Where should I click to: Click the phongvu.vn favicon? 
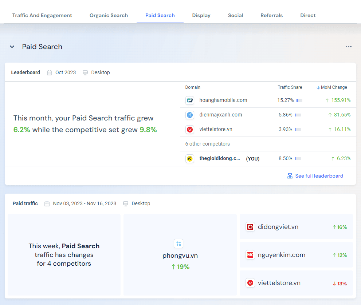(178, 243)
